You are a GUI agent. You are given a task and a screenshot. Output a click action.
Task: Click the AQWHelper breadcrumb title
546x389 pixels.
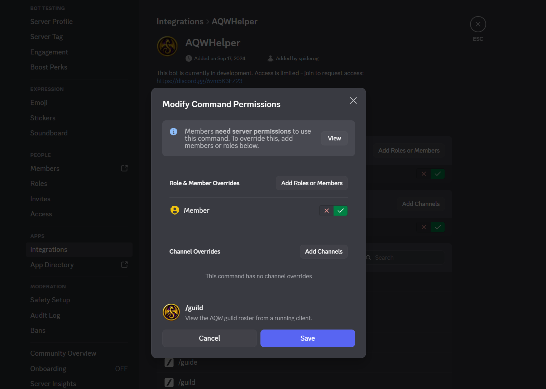(234, 21)
